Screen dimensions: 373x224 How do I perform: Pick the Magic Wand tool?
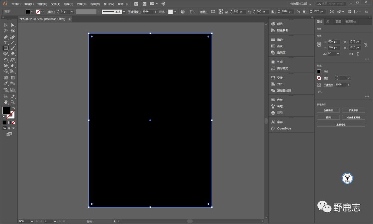click(x=6, y=31)
